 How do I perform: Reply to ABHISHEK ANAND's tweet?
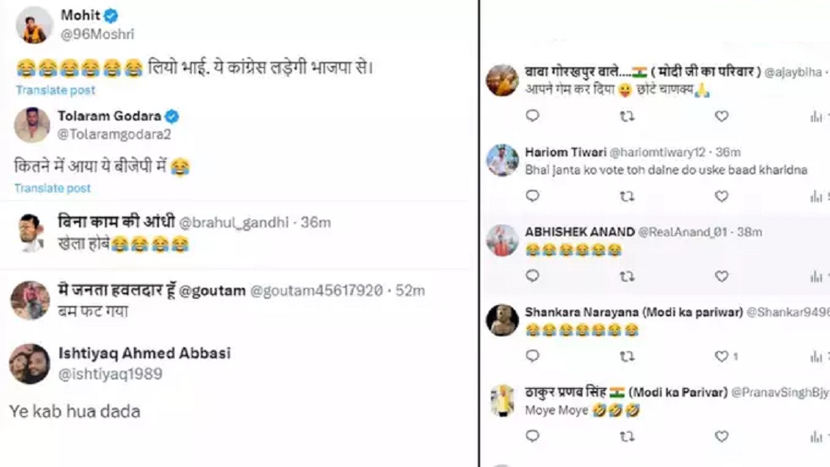[x=532, y=275]
